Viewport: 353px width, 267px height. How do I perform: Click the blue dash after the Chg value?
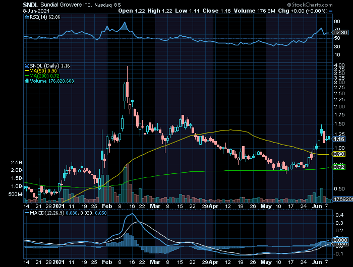coord(330,11)
